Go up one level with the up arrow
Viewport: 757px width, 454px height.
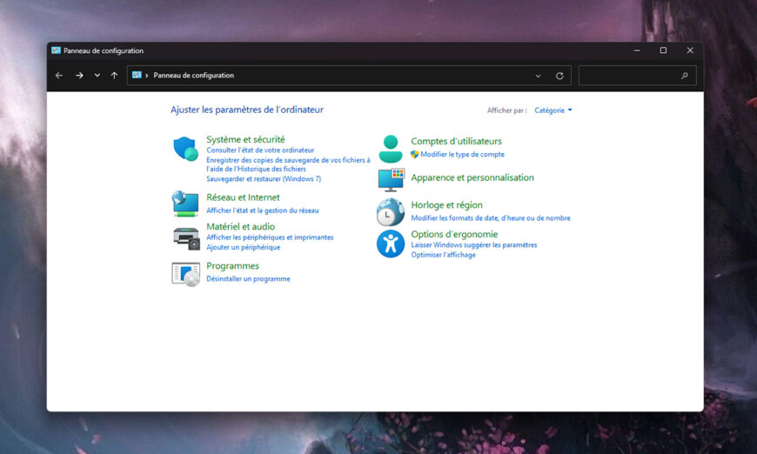click(x=114, y=76)
